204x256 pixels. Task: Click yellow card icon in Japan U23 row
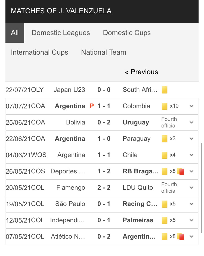[x=165, y=90]
